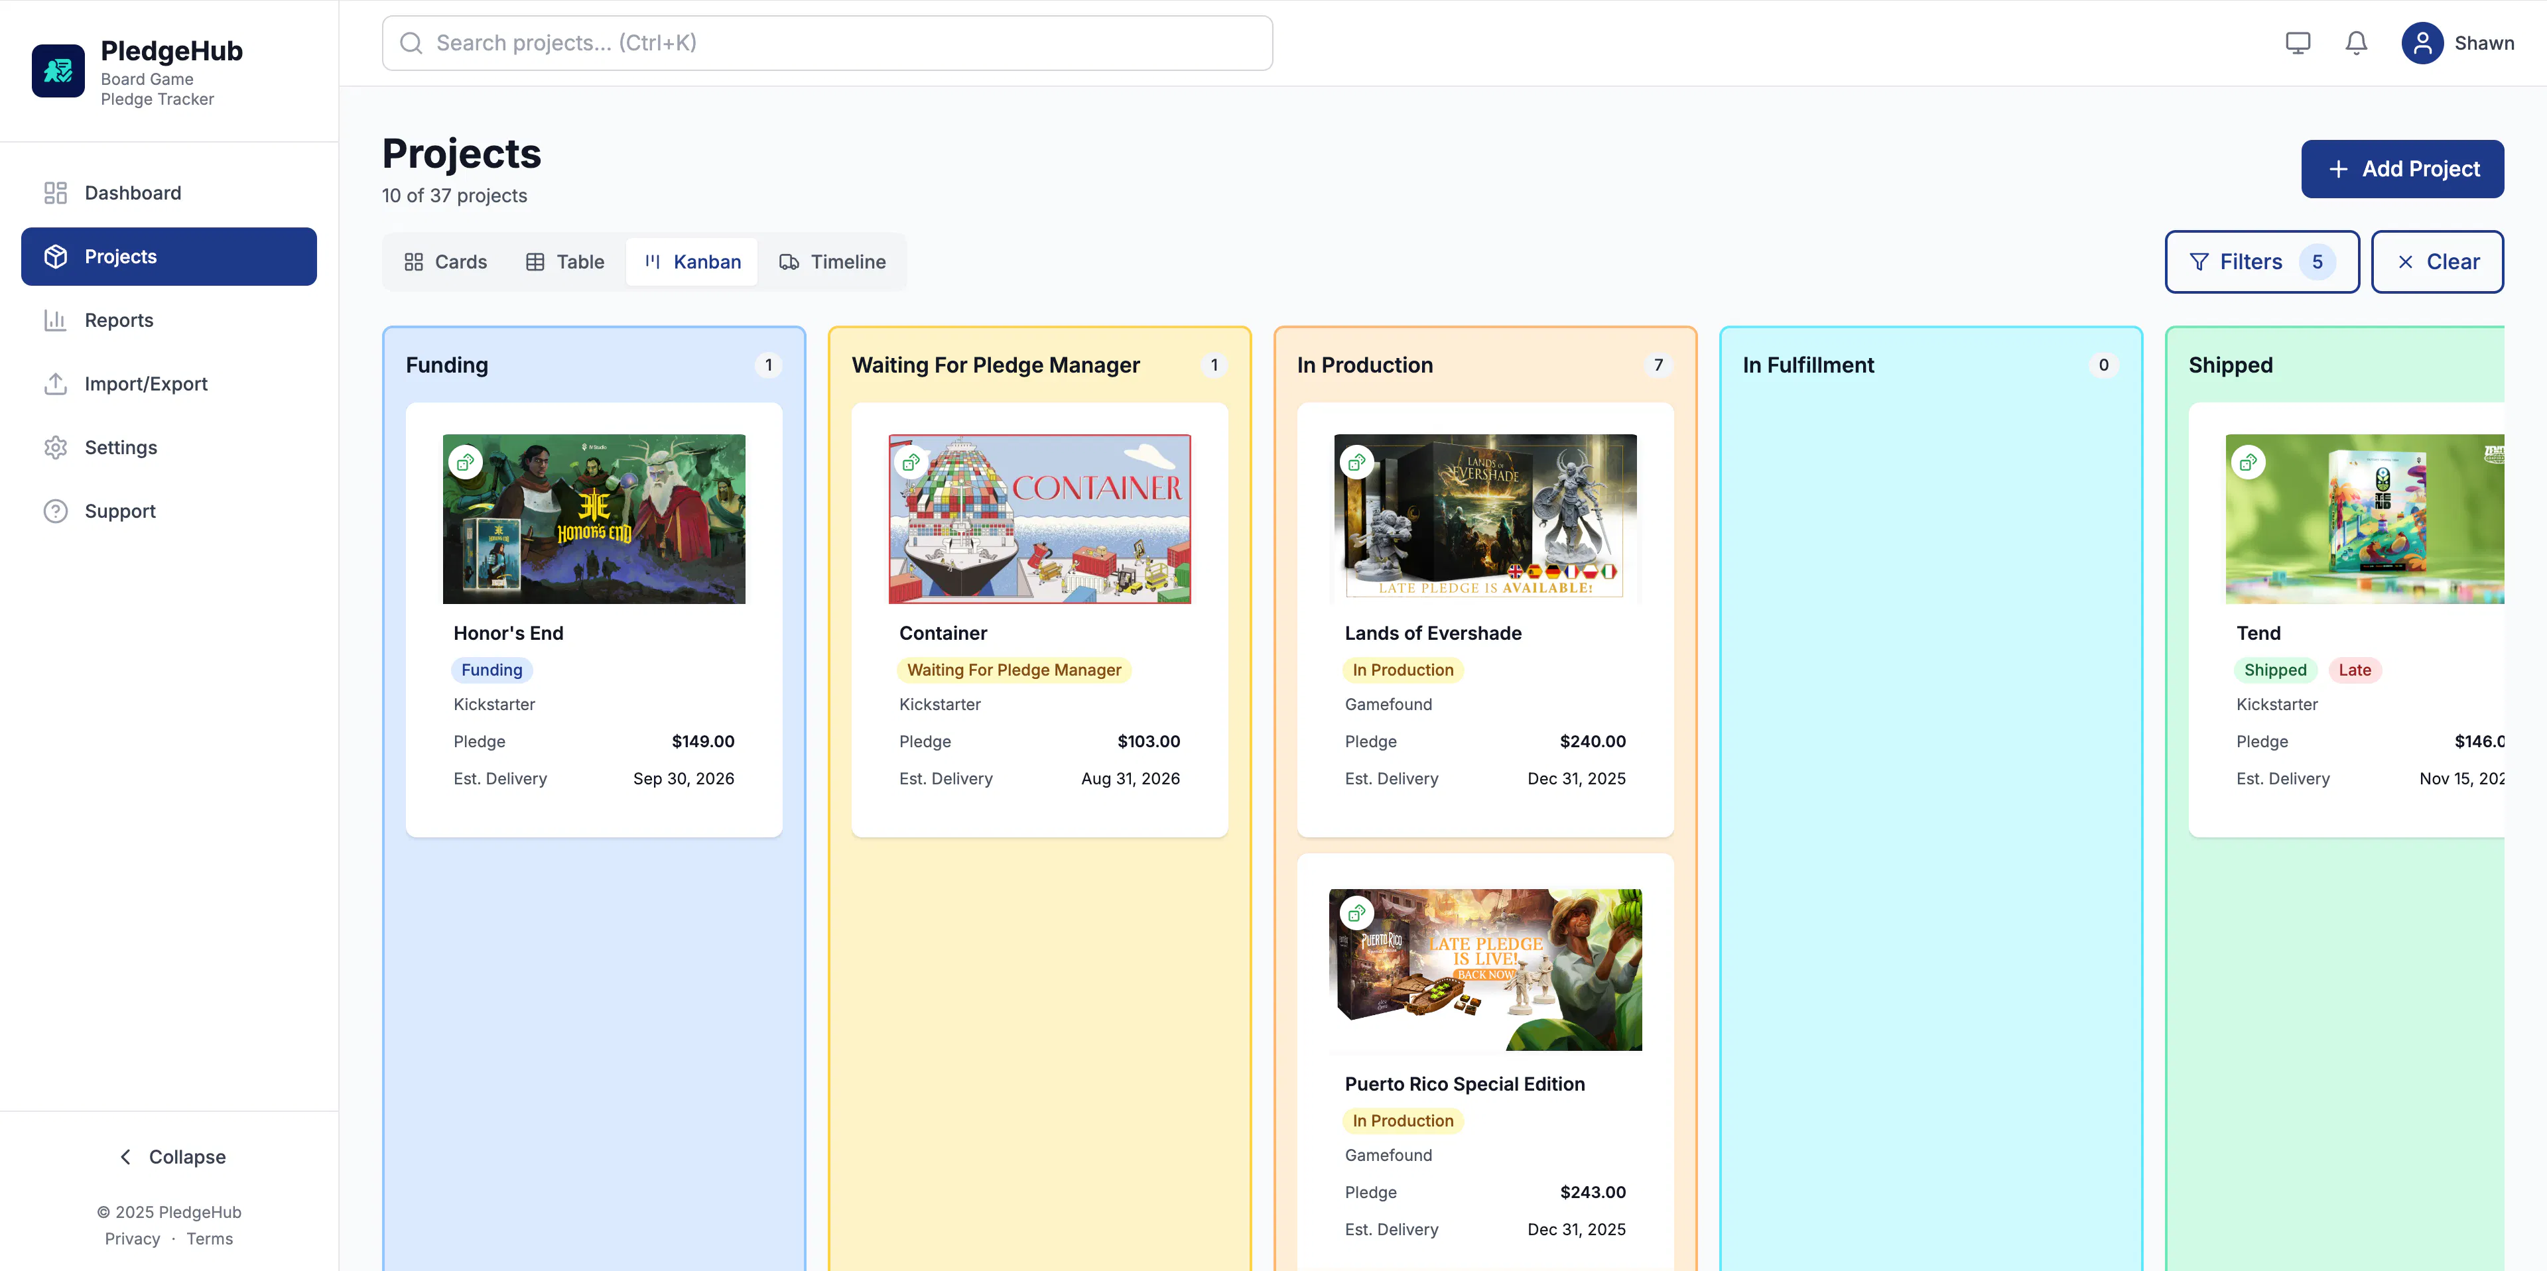Open Honor's End project title

coord(508,634)
